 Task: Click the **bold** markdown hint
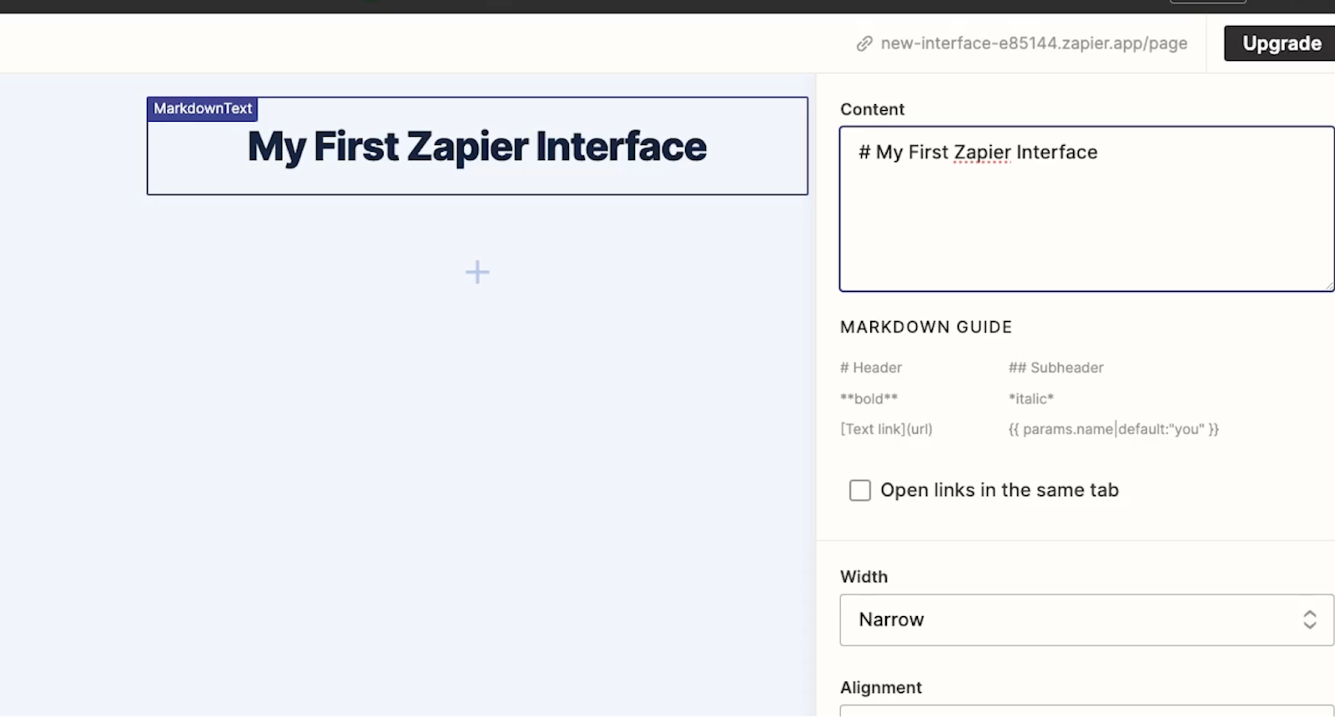[869, 399]
